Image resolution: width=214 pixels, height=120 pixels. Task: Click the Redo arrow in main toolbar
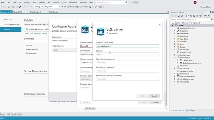29,7
